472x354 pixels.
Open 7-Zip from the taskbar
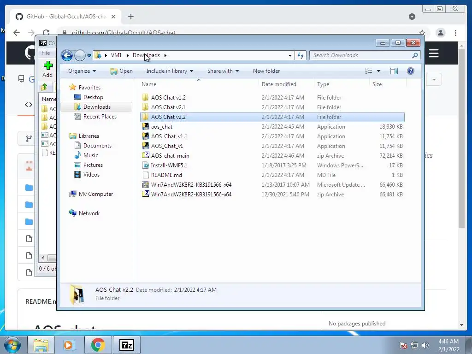pyautogui.click(x=126, y=345)
